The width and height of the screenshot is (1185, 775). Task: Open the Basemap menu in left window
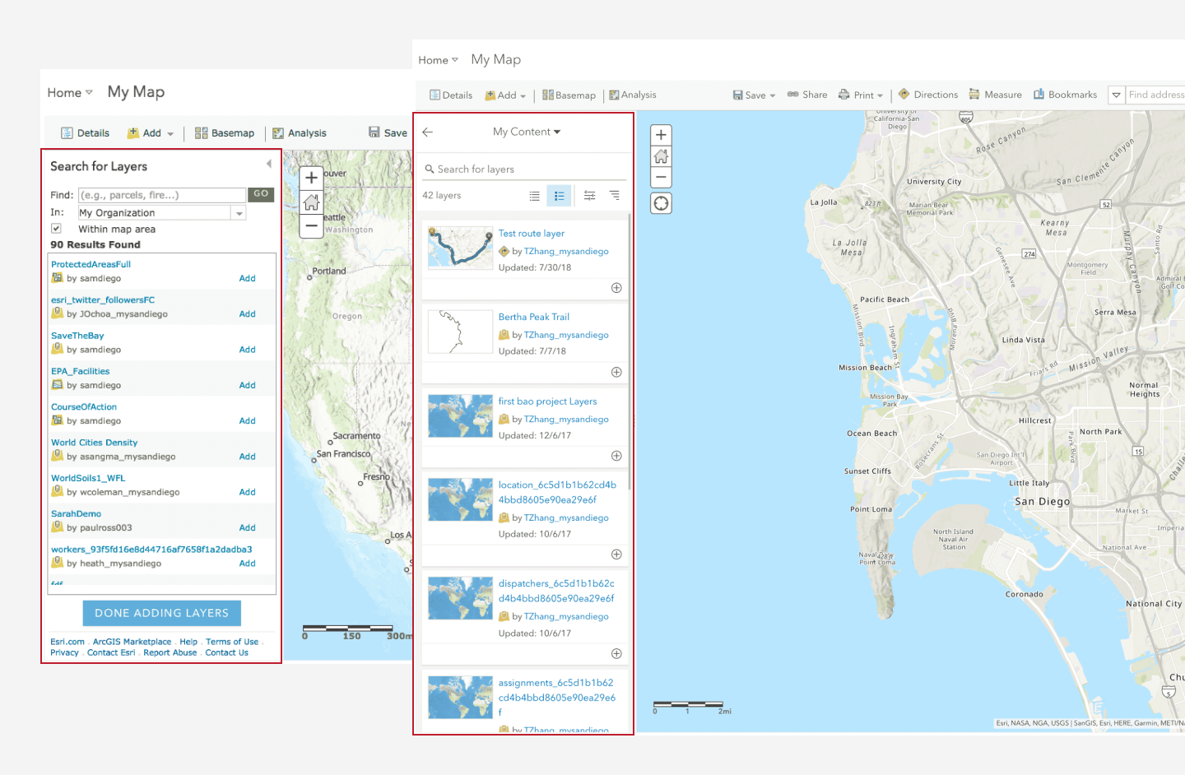(x=225, y=133)
